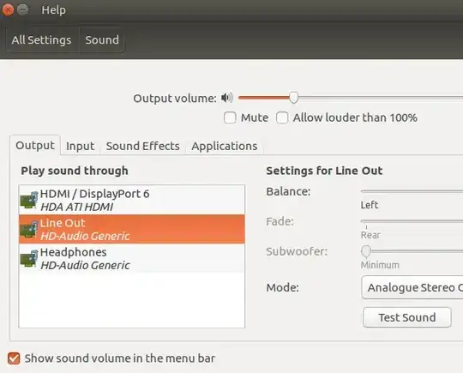Click the Play sound through heading
Image resolution: width=463 pixels, height=373 pixels.
(75, 171)
